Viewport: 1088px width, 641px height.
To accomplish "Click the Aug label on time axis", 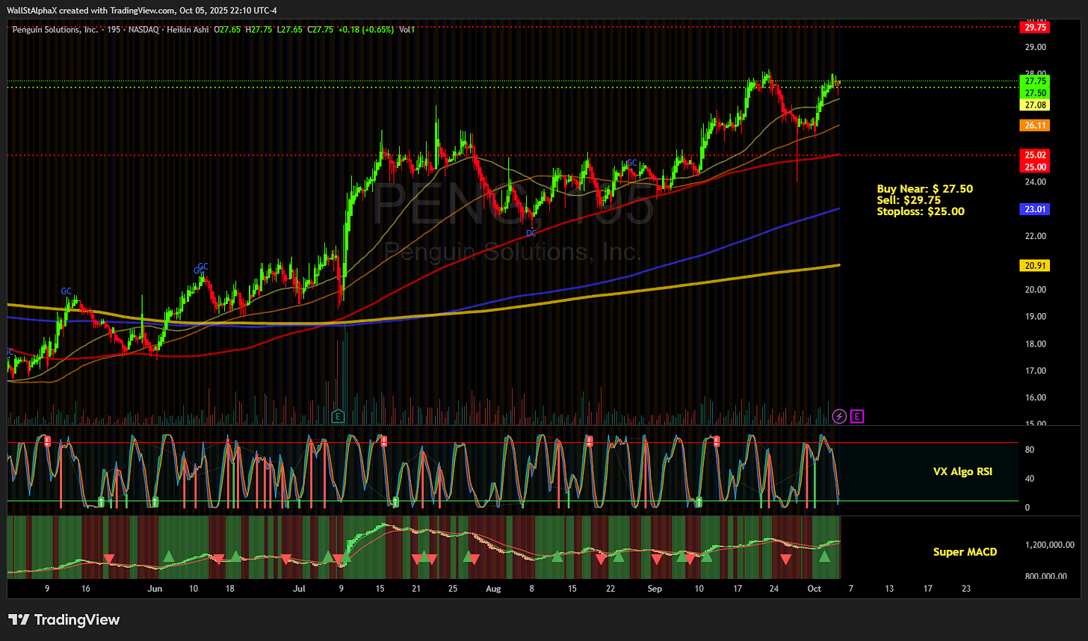I will click(x=493, y=589).
